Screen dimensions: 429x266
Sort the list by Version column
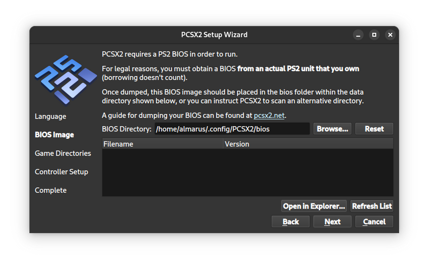[308, 144]
